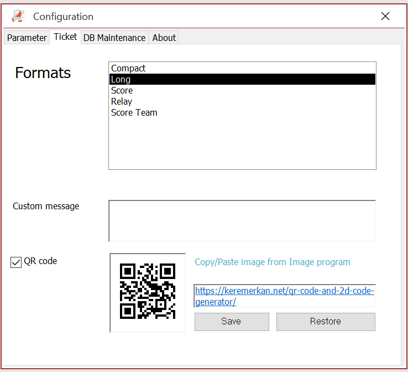Select the Relay ticket format
The width and height of the screenshot is (408, 372).
[x=242, y=101]
